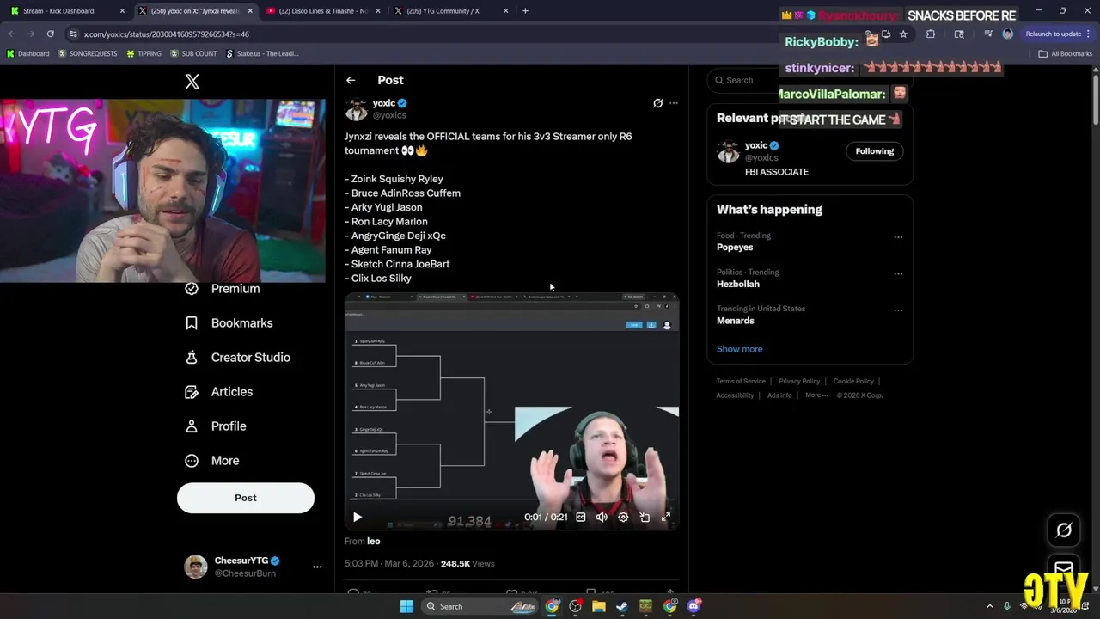The height and width of the screenshot is (619, 1100).
Task: Open Profile in the sidebar
Action: 216,426
